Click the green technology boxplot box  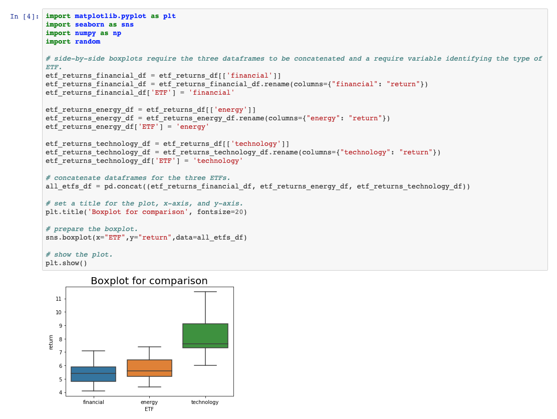(x=204, y=337)
